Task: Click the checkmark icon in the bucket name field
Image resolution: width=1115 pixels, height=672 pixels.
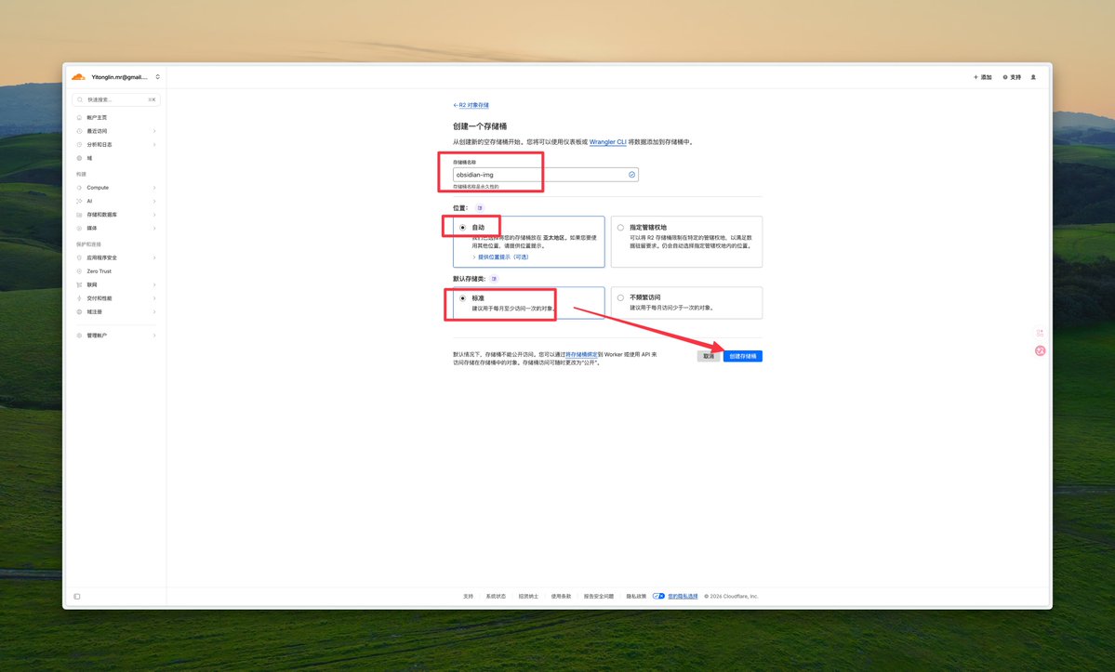Action: [x=631, y=175]
